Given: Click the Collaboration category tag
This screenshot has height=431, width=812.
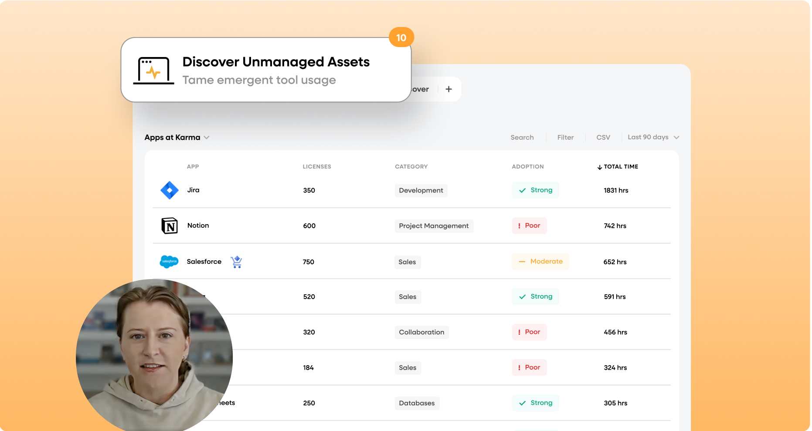Looking at the screenshot, I should (422, 332).
